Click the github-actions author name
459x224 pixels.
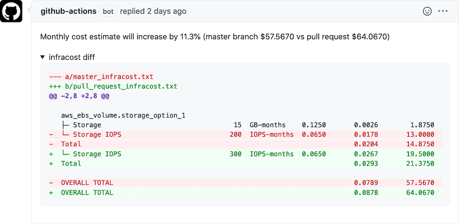pyautogui.click(x=68, y=11)
